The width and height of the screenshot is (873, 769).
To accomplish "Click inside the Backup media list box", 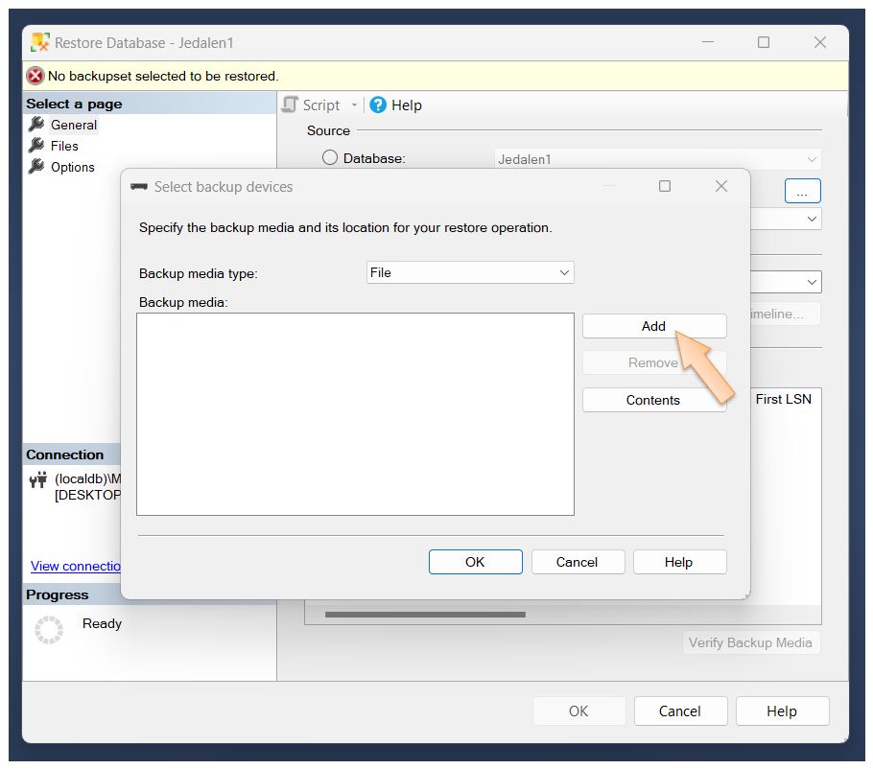I will (x=355, y=413).
